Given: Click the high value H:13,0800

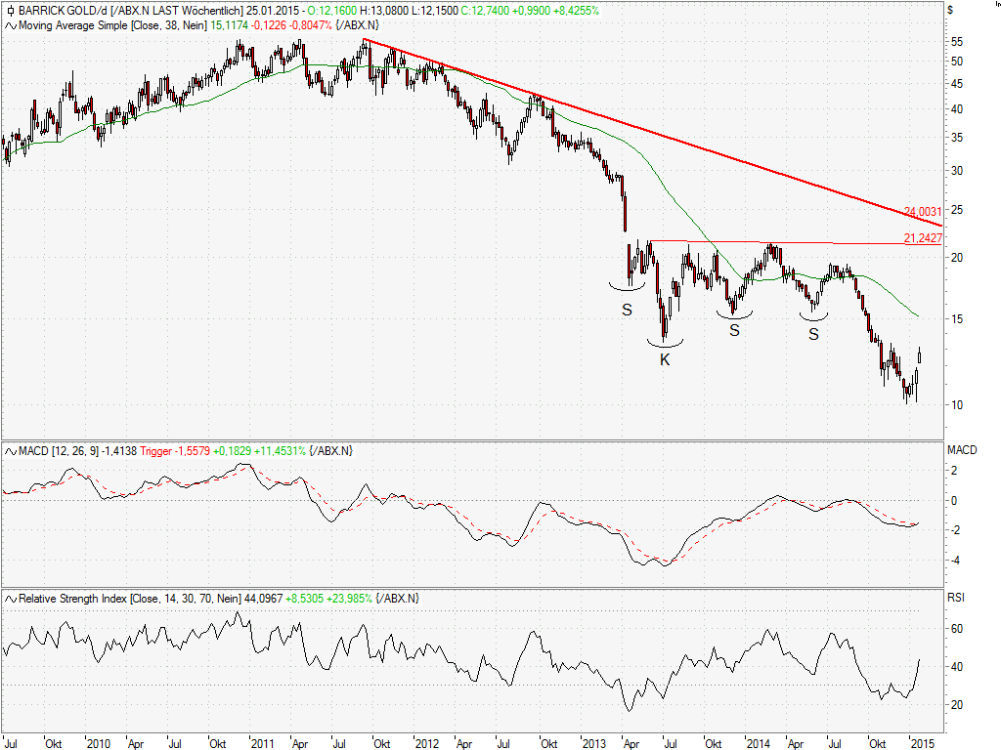Looking at the screenshot, I should pos(383,11).
